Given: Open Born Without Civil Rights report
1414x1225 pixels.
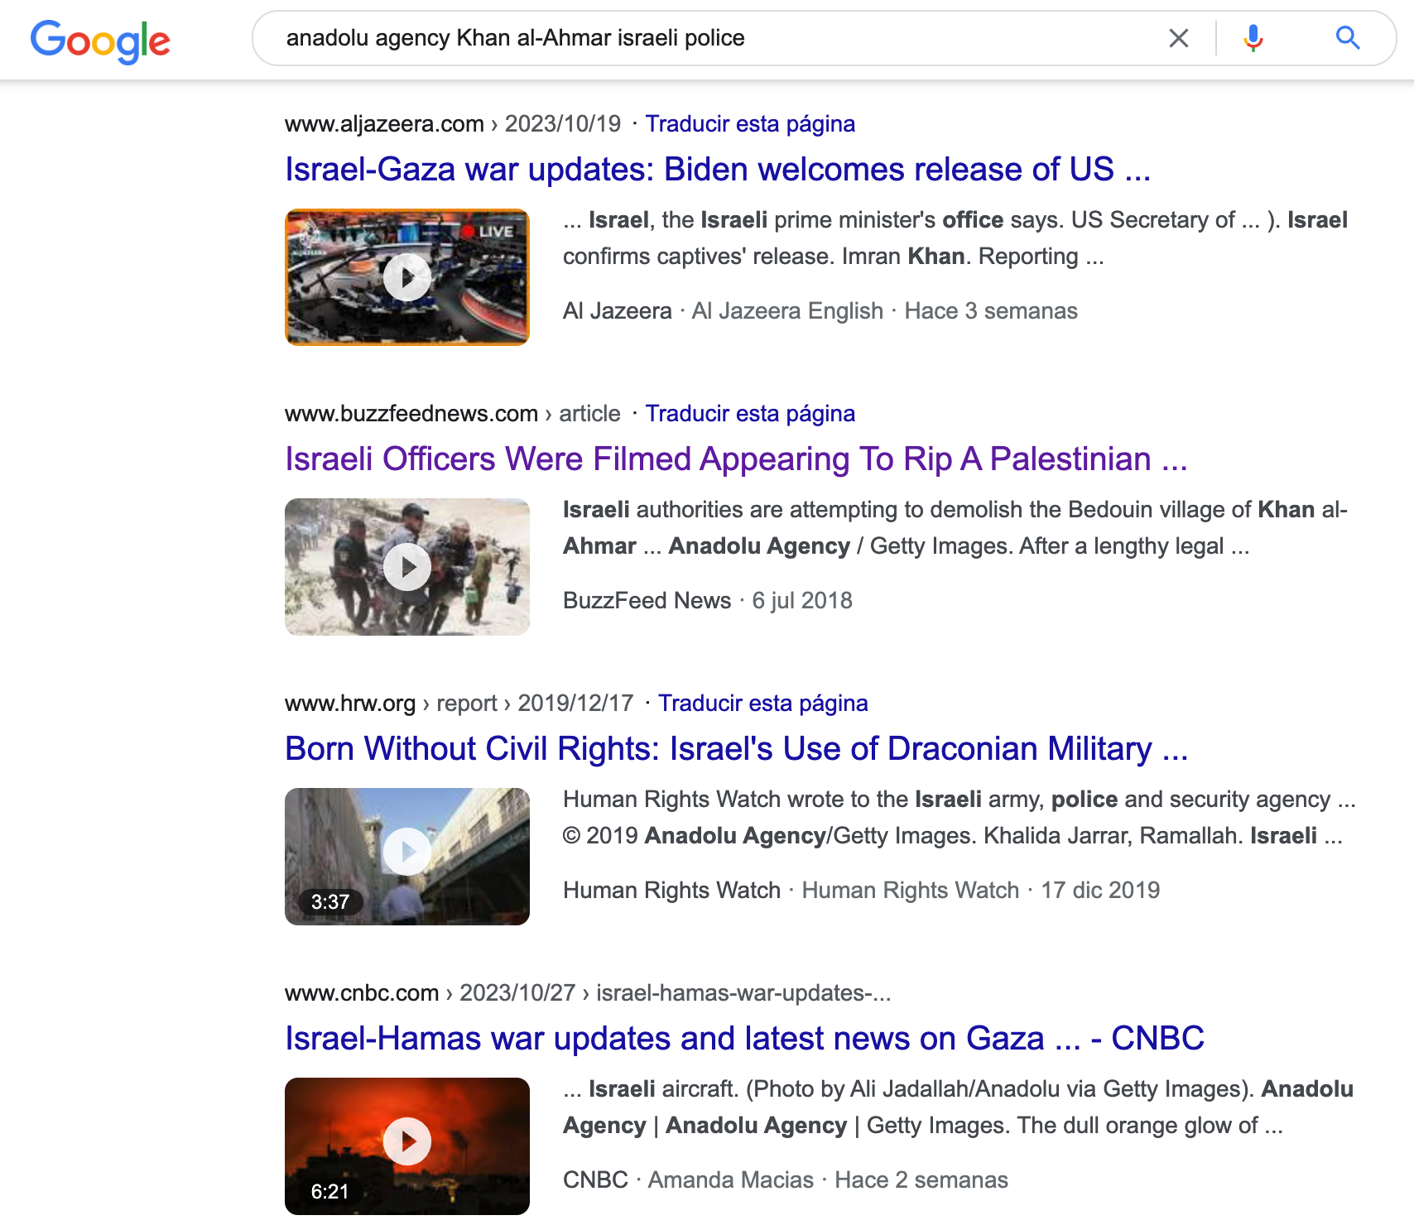Looking at the screenshot, I should pos(735,749).
